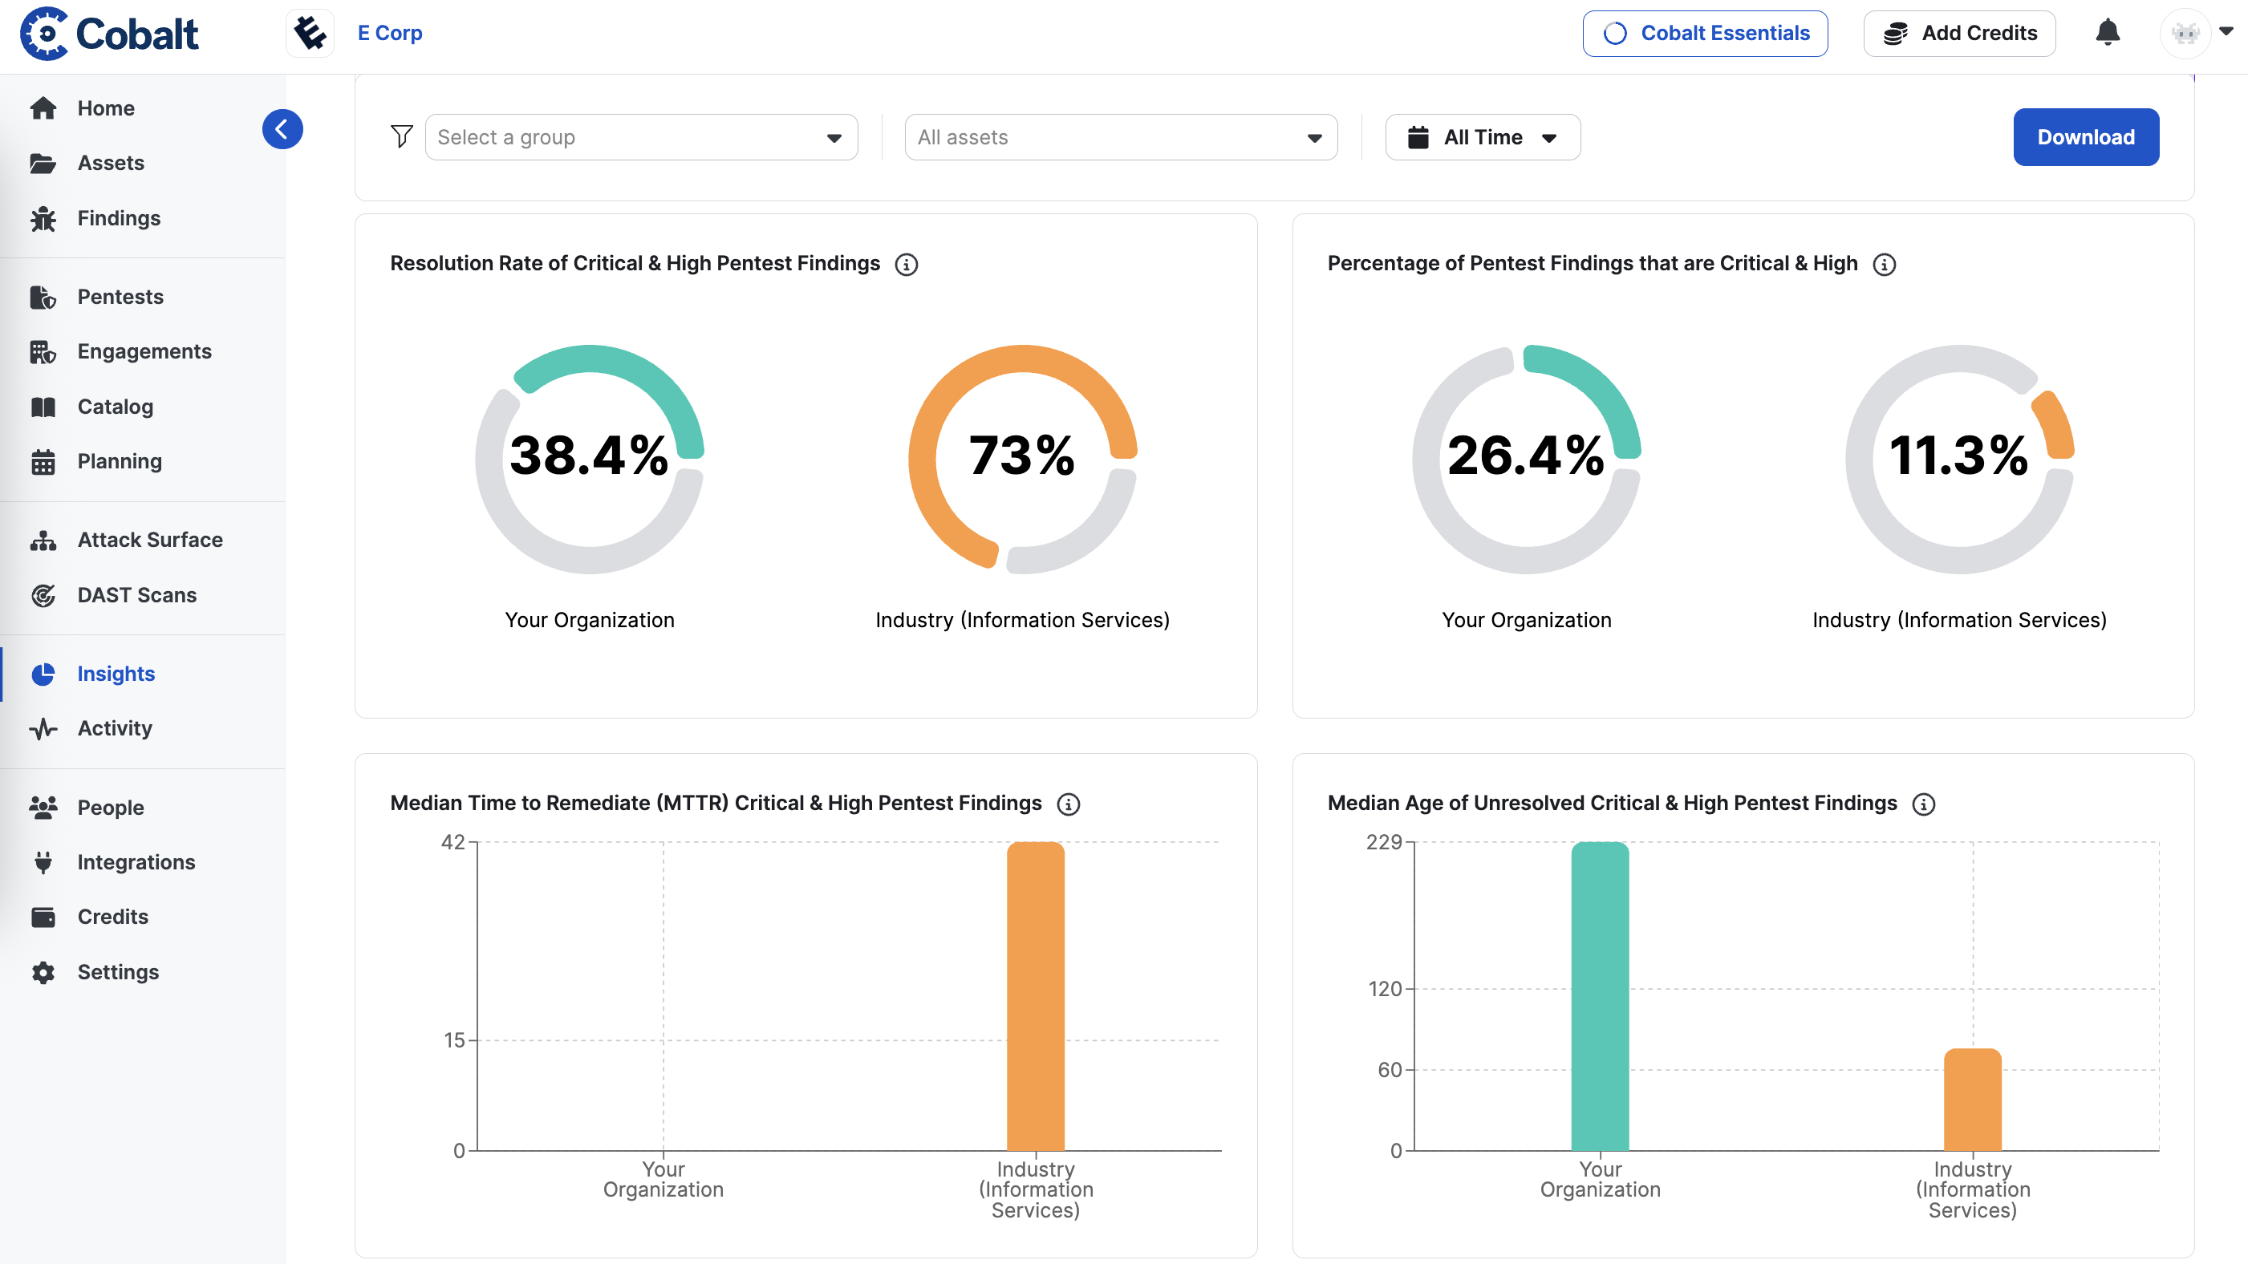2248x1264 pixels.
Task: Navigate to DAST Scans
Action: [x=137, y=595]
